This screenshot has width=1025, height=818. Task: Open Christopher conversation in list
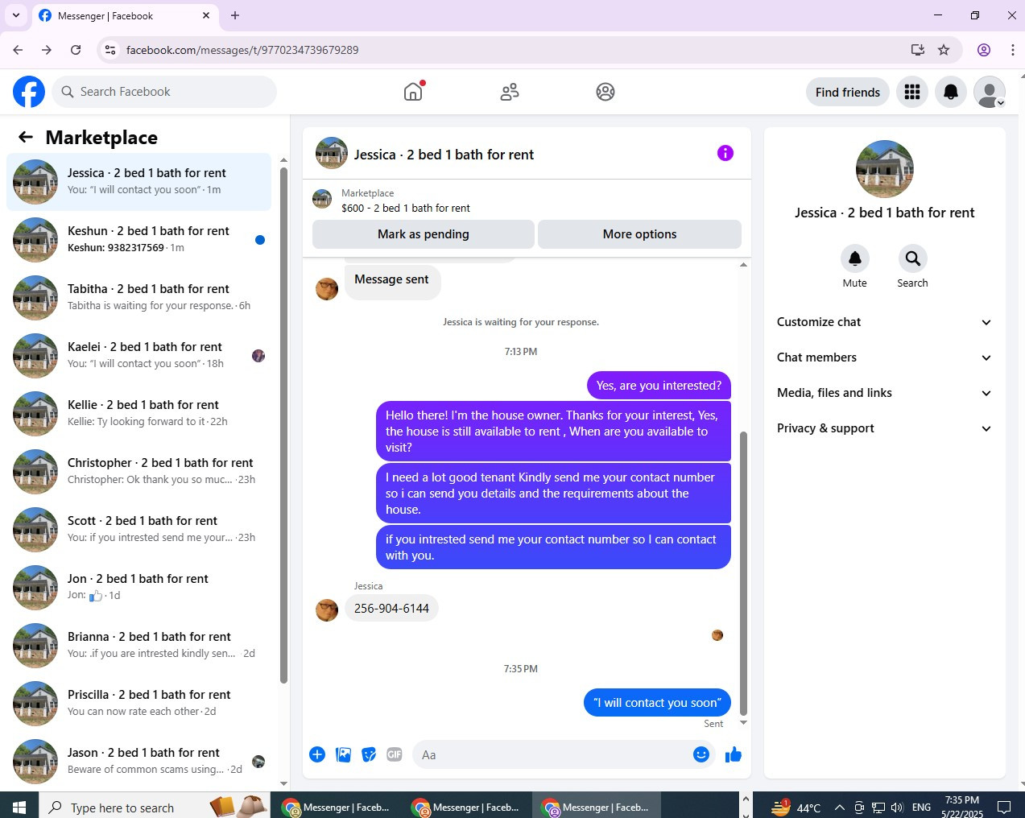pos(138,472)
